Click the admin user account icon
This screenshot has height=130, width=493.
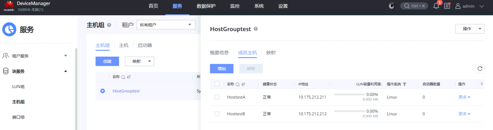tap(458, 6)
